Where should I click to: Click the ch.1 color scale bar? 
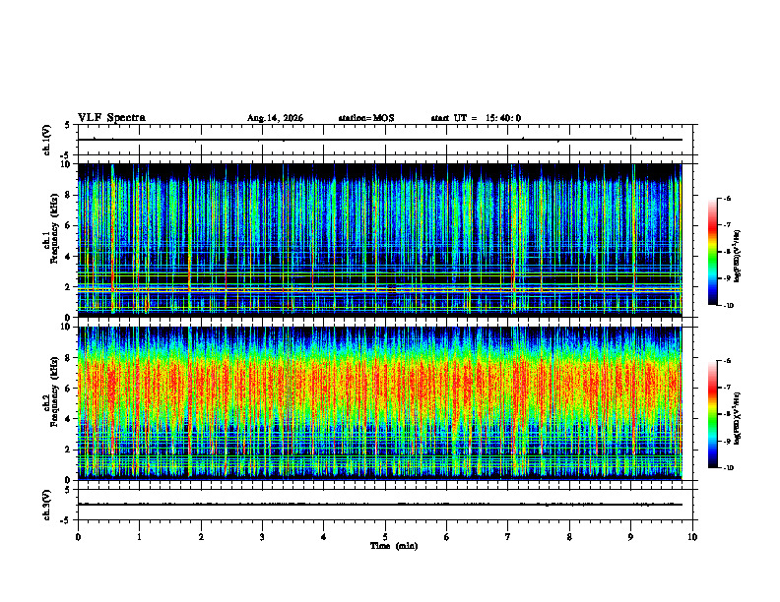tap(712, 252)
